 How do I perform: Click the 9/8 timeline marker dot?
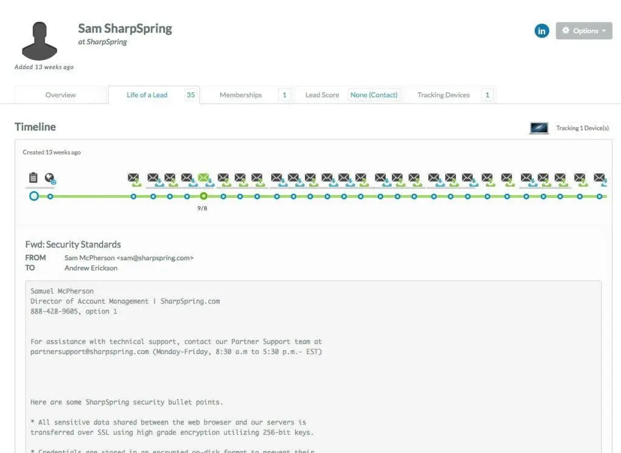pos(204,196)
